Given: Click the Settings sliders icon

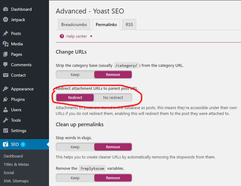Looking at the screenshot, I should [x=6, y=131].
